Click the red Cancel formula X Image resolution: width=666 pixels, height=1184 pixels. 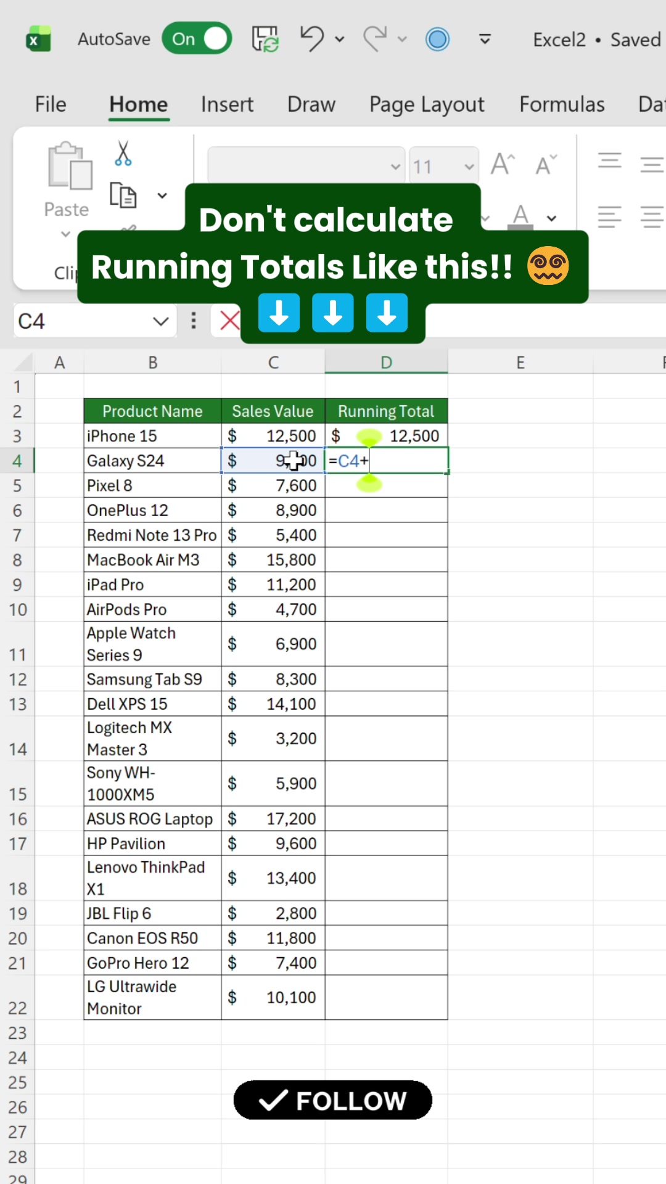[229, 321]
